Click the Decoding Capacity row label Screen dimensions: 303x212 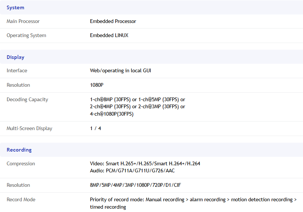(x=27, y=100)
